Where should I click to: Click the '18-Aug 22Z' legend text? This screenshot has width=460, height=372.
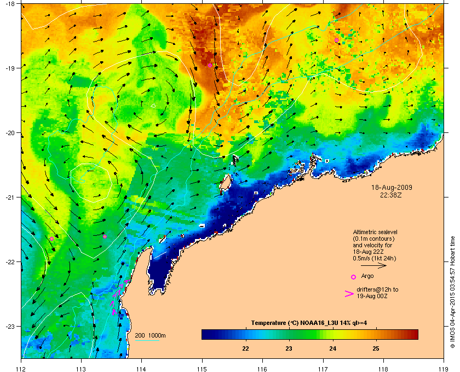(x=369, y=252)
